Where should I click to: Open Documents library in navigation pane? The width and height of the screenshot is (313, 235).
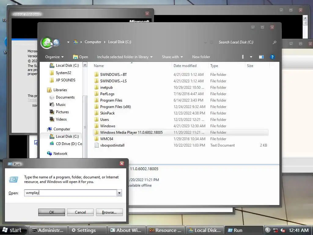pos(65,97)
